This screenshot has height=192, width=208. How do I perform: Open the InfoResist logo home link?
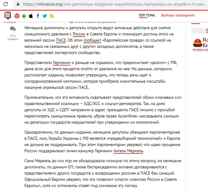coord(7,16)
